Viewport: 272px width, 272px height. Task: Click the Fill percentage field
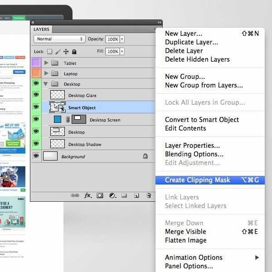112,52
